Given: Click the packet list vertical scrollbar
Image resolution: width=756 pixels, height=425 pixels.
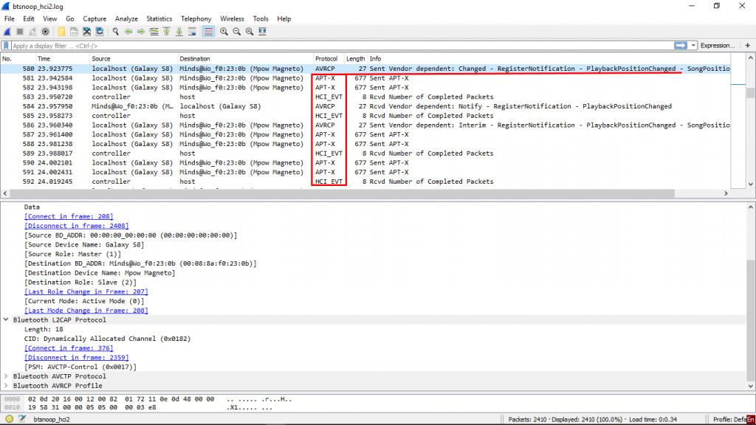Looking at the screenshot, I should (752, 125).
